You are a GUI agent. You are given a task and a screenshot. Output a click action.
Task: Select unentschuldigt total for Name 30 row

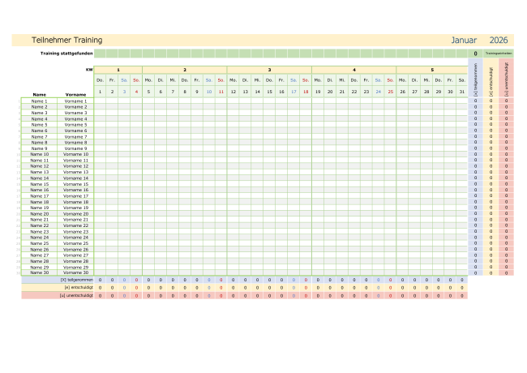(506, 273)
